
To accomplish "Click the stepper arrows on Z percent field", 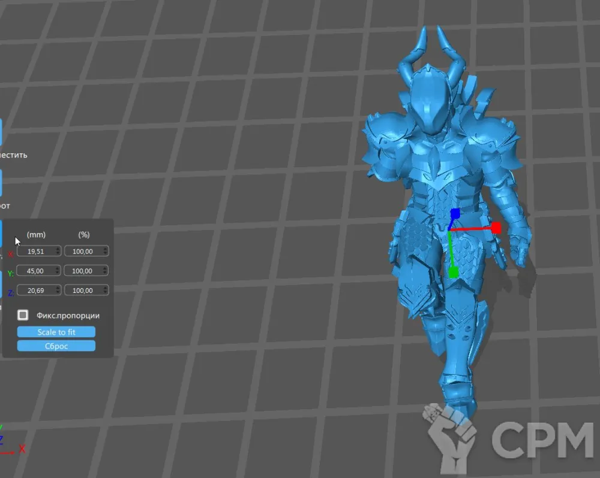I will pos(105,291).
